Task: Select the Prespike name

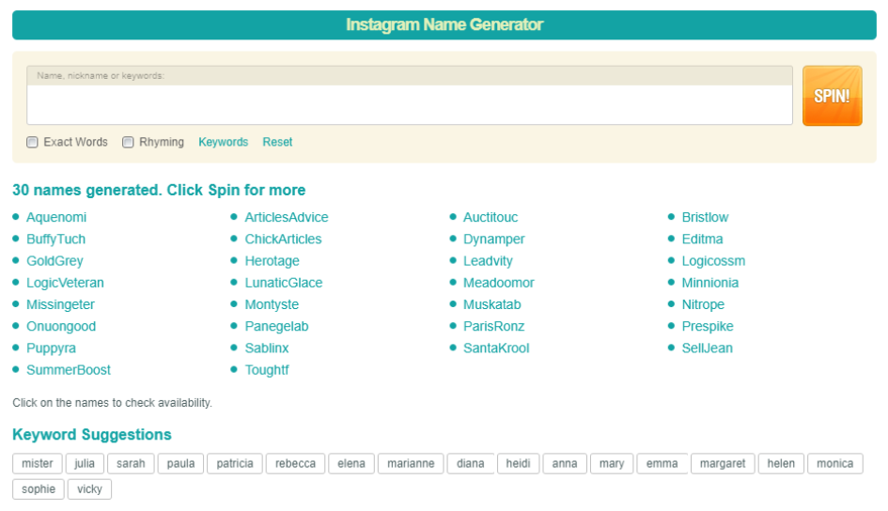Action: (708, 327)
